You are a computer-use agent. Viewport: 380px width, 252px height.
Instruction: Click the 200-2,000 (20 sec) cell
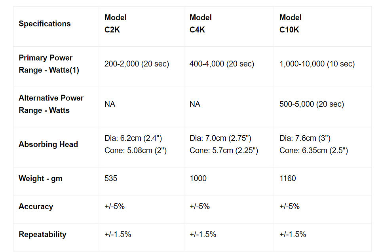[137, 64]
